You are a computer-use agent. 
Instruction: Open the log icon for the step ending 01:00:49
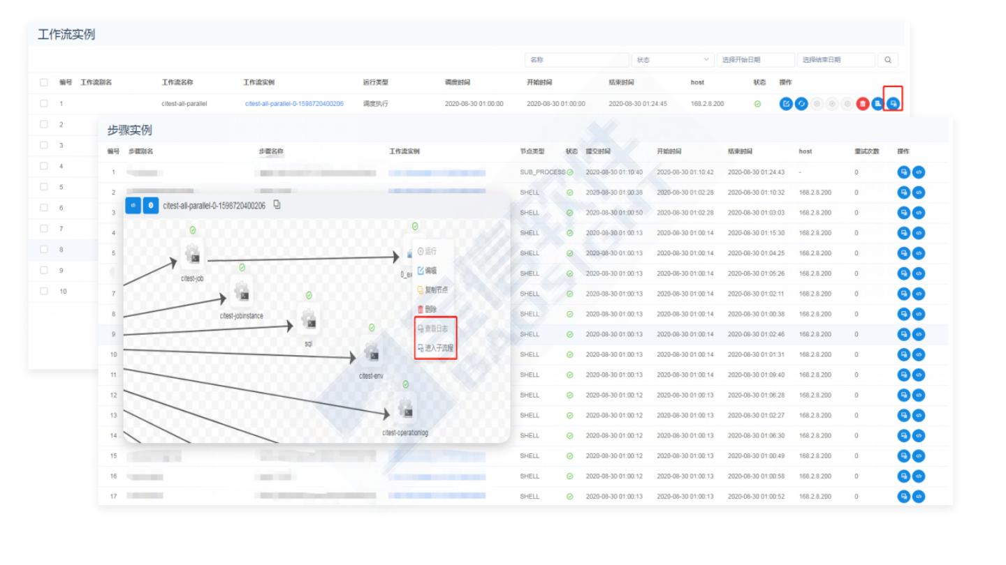(904, 456)
